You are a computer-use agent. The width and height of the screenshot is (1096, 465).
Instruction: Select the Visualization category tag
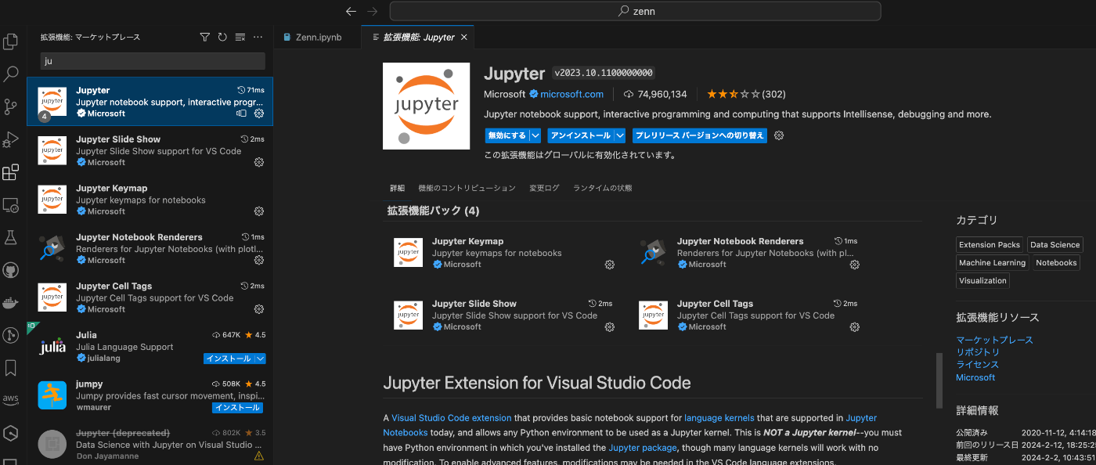tap(982, 280)
